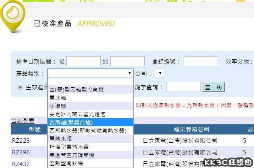Click the 已核准產品 APPROVED heading
254x168 pixels.
click(74, 24)
